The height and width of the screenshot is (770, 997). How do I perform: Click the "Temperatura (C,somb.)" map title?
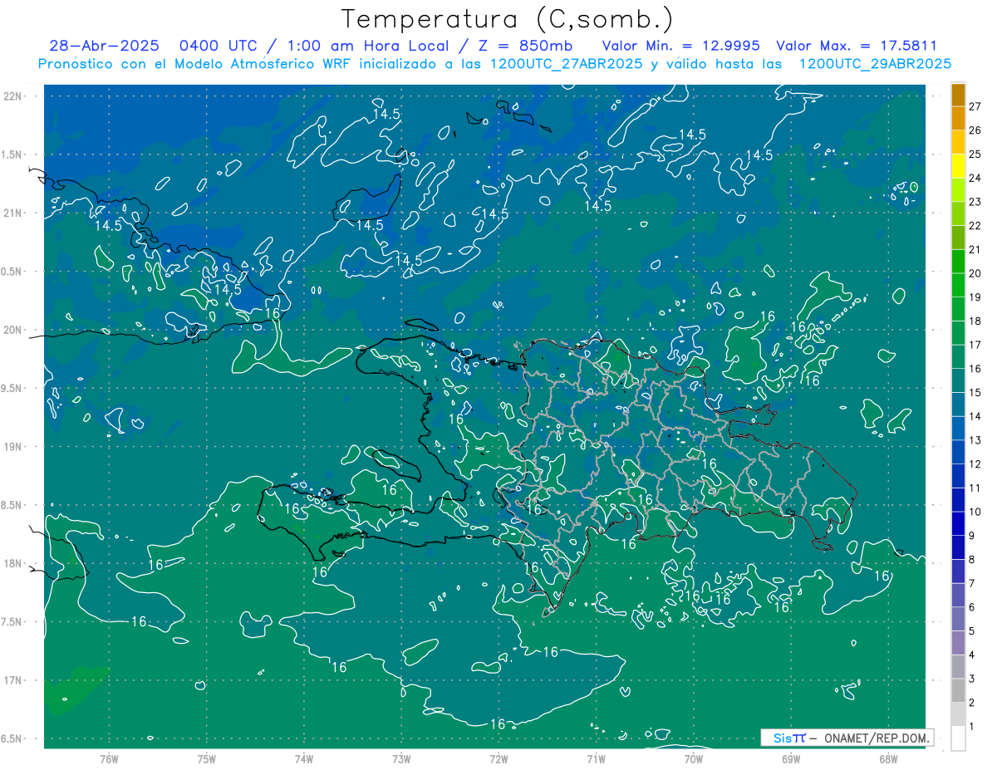point(508,19)
